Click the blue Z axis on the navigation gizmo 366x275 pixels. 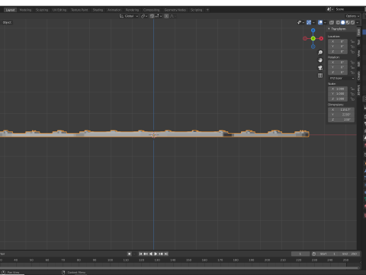click(x=313, y=31)
